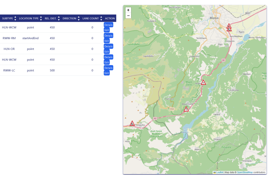The height and width of the screenshot is (178, 268).
Task: Edit the RWW-LC row
Action: coord(106,73)
